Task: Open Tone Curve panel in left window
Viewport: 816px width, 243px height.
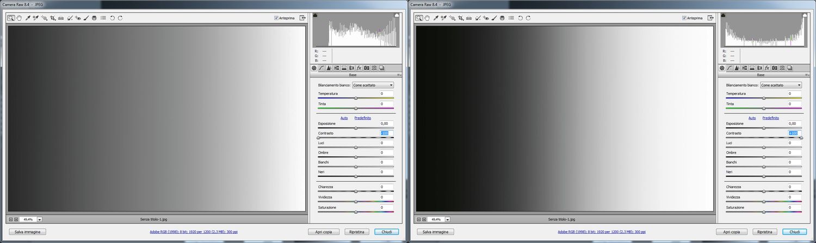Action: (x=322, y=68)
